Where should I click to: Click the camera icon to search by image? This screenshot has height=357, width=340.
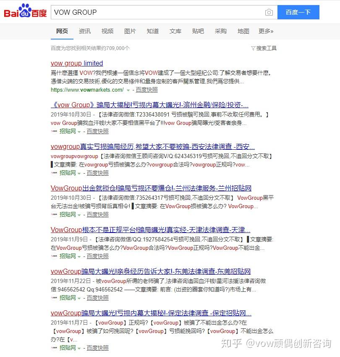[x=269, y=12]
